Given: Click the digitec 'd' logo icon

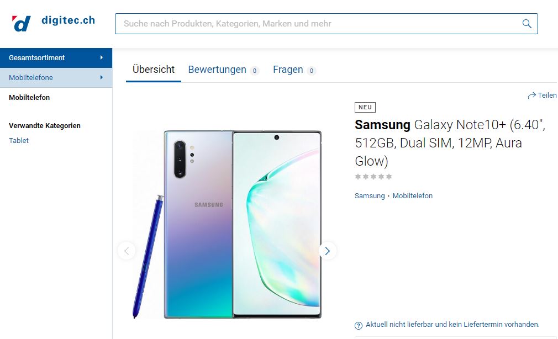Looking at the screenshot, I should click(21, 24).
